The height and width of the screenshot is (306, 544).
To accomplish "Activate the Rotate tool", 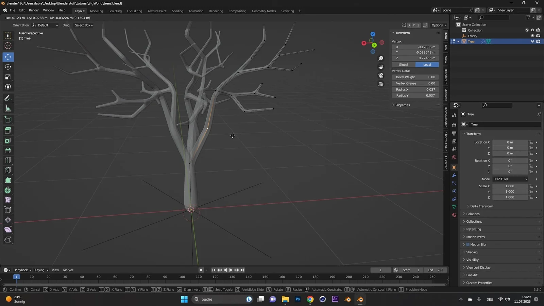I will coord(8,67).
